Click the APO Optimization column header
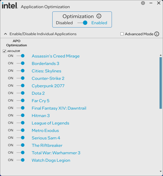163x176 pixels. click(16, 43)
